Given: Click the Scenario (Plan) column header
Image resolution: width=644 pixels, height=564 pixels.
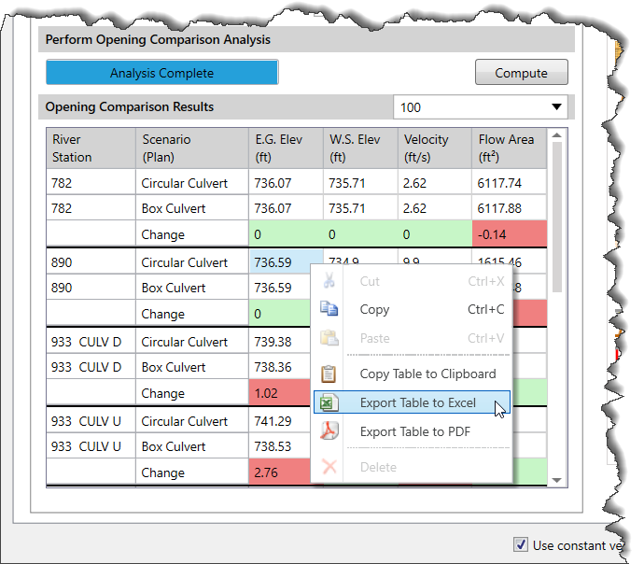Looking at the screenshot, I should (x=192, y=148).
